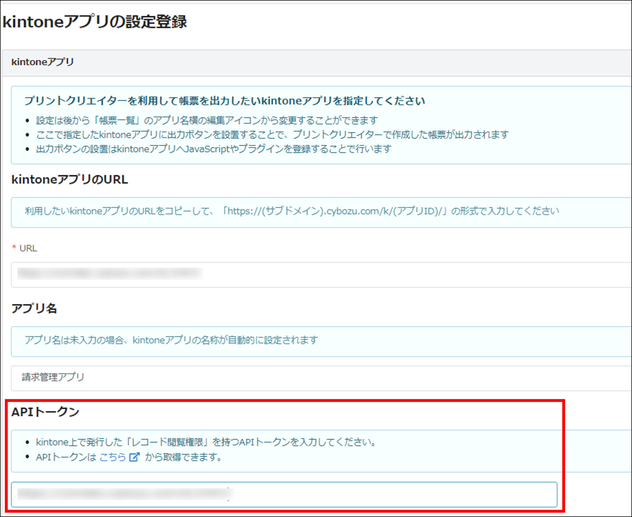Click the kintoneアプリ panel header
The width and height of the screenshot is (632, 517).
(317, 63)
